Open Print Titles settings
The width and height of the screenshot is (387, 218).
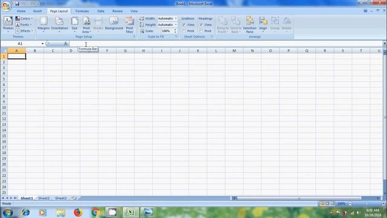(x=129, y=25)
